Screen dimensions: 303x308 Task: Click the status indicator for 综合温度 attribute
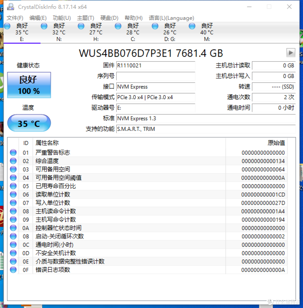click(x=13, y=161)
